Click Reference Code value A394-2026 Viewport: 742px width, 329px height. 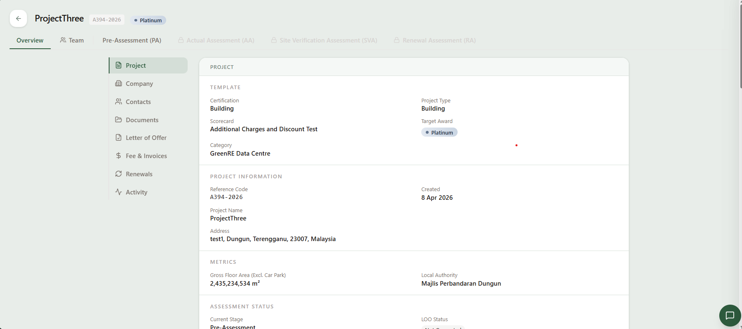coord(227,197)
